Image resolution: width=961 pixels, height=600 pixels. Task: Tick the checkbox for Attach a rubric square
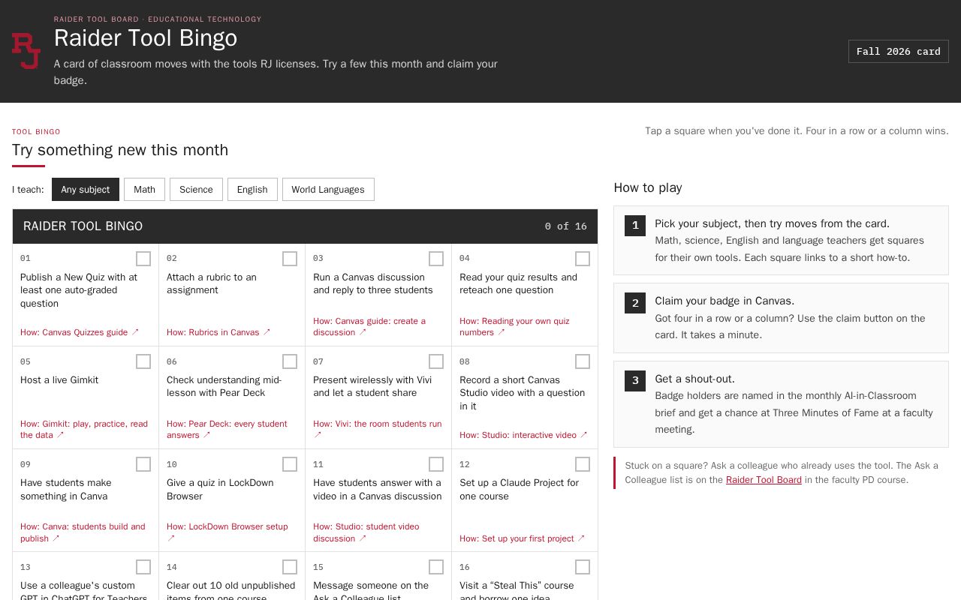(x=290, y=259)
